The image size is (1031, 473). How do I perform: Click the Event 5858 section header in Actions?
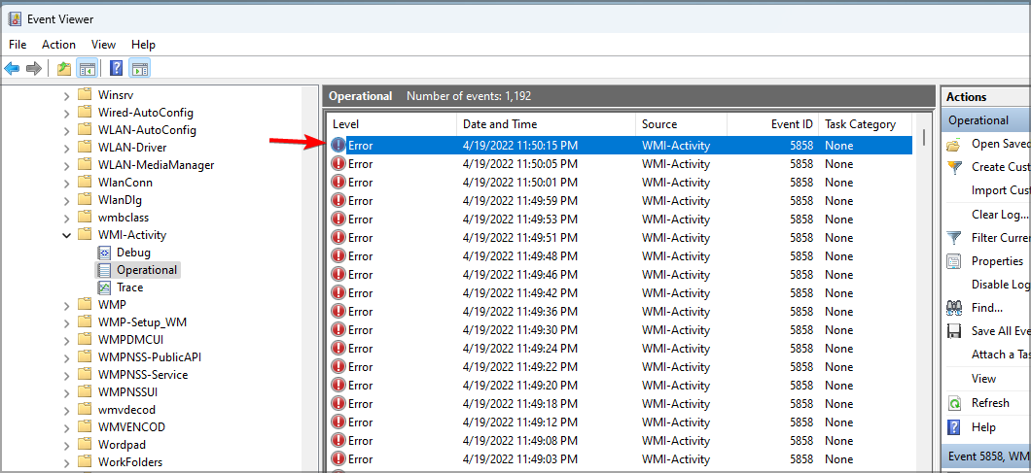pos(986,456)
